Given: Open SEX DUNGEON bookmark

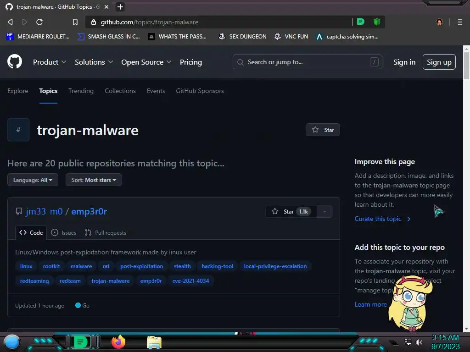Looking at the screenshot, I should point(242,37).
